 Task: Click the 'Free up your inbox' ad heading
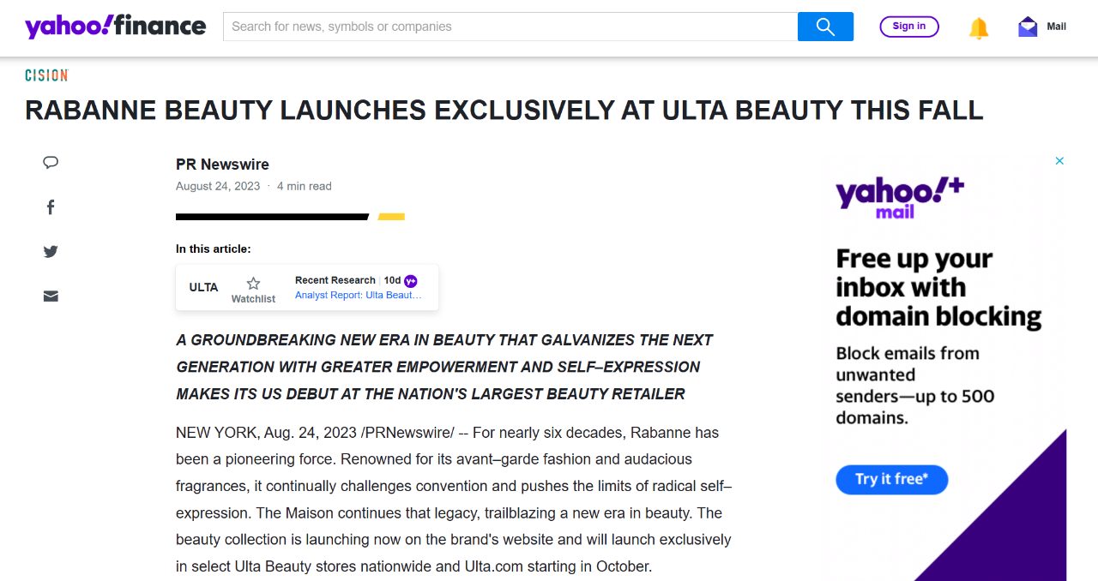[x=938, y=288]
